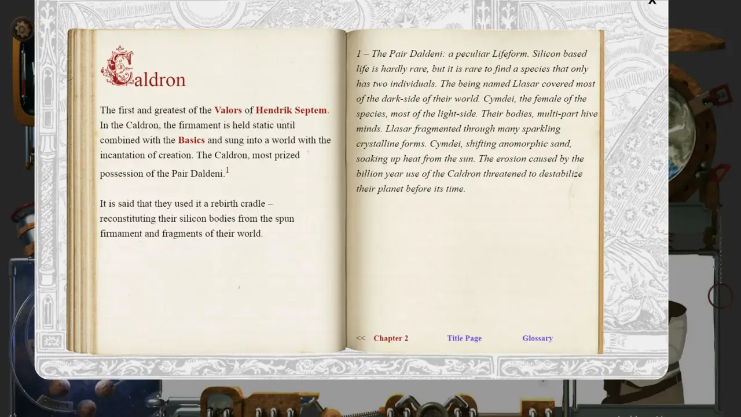Click the Basics red link

191,140
